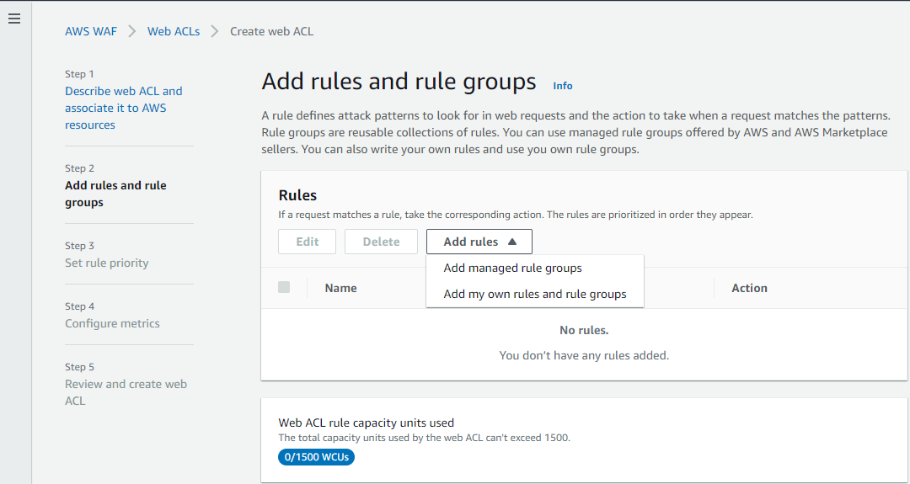
Task: Click the Edit button in Rules
Action: click(307, 242)
